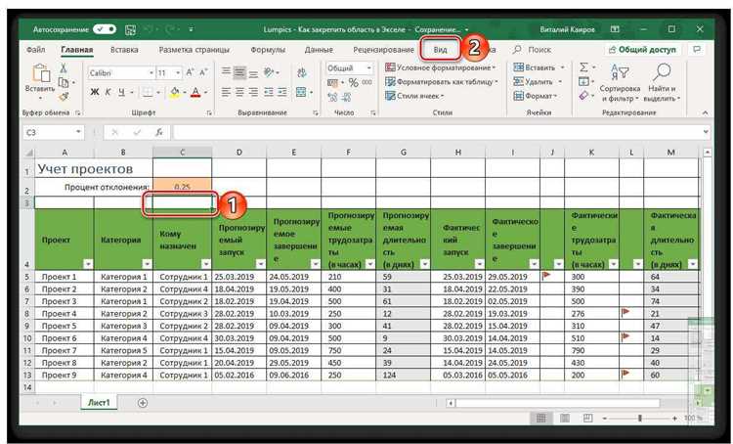
Task: Click the merge and center icon
Action: pos(302,93)
